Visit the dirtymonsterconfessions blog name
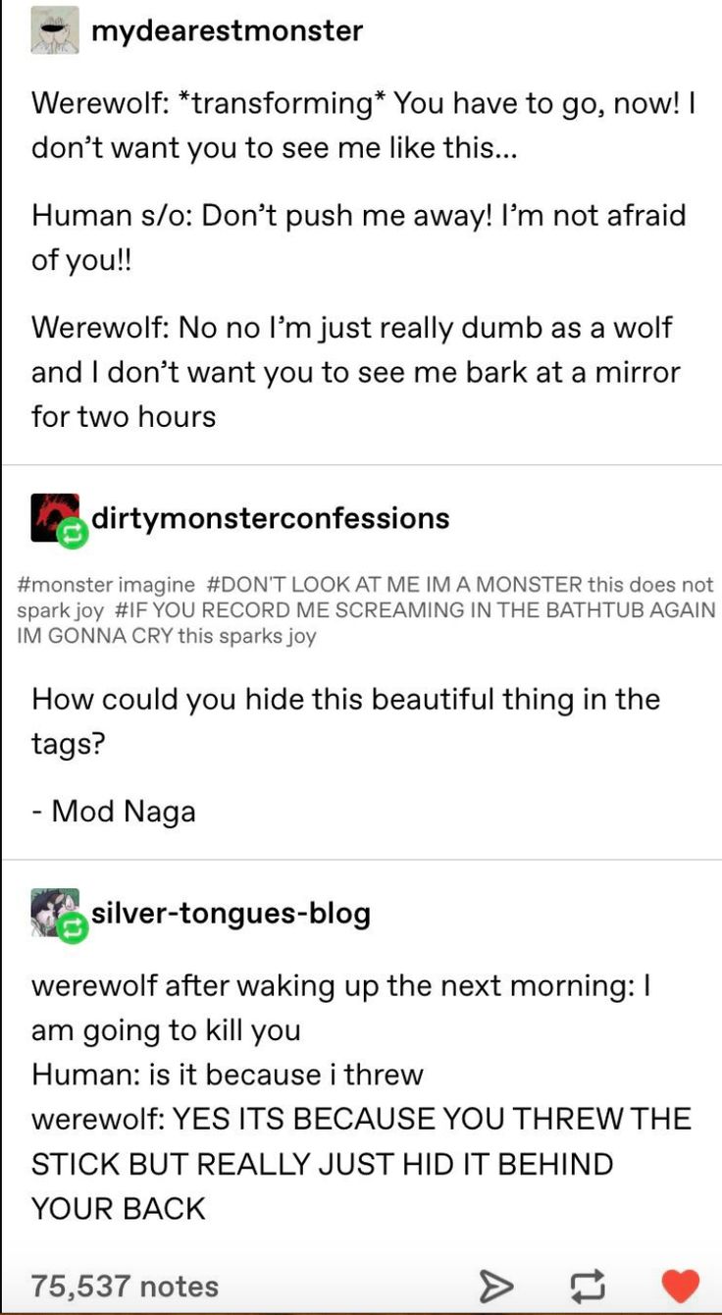This screenshot has width=722, height=1315. coord(271,517)
